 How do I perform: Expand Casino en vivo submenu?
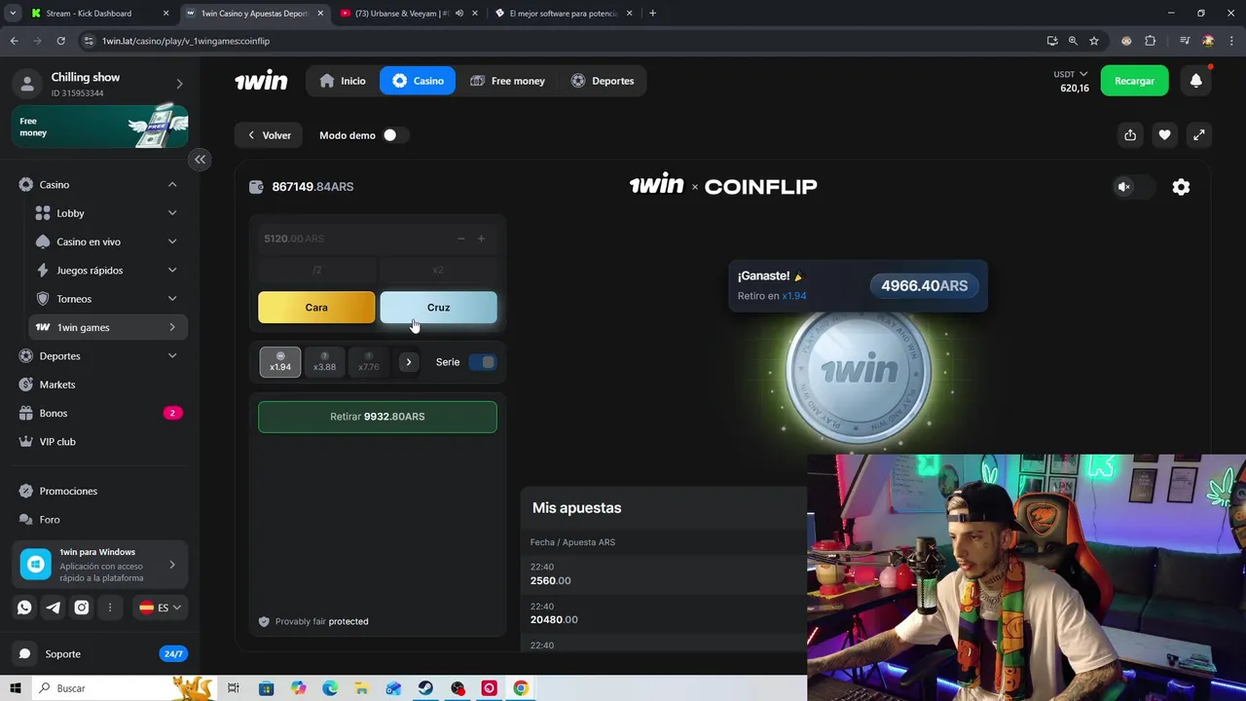click(x=172, y=241)
